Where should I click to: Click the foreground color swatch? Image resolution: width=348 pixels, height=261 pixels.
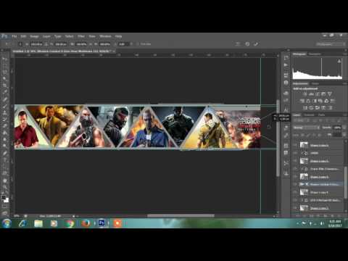point(4,198)
